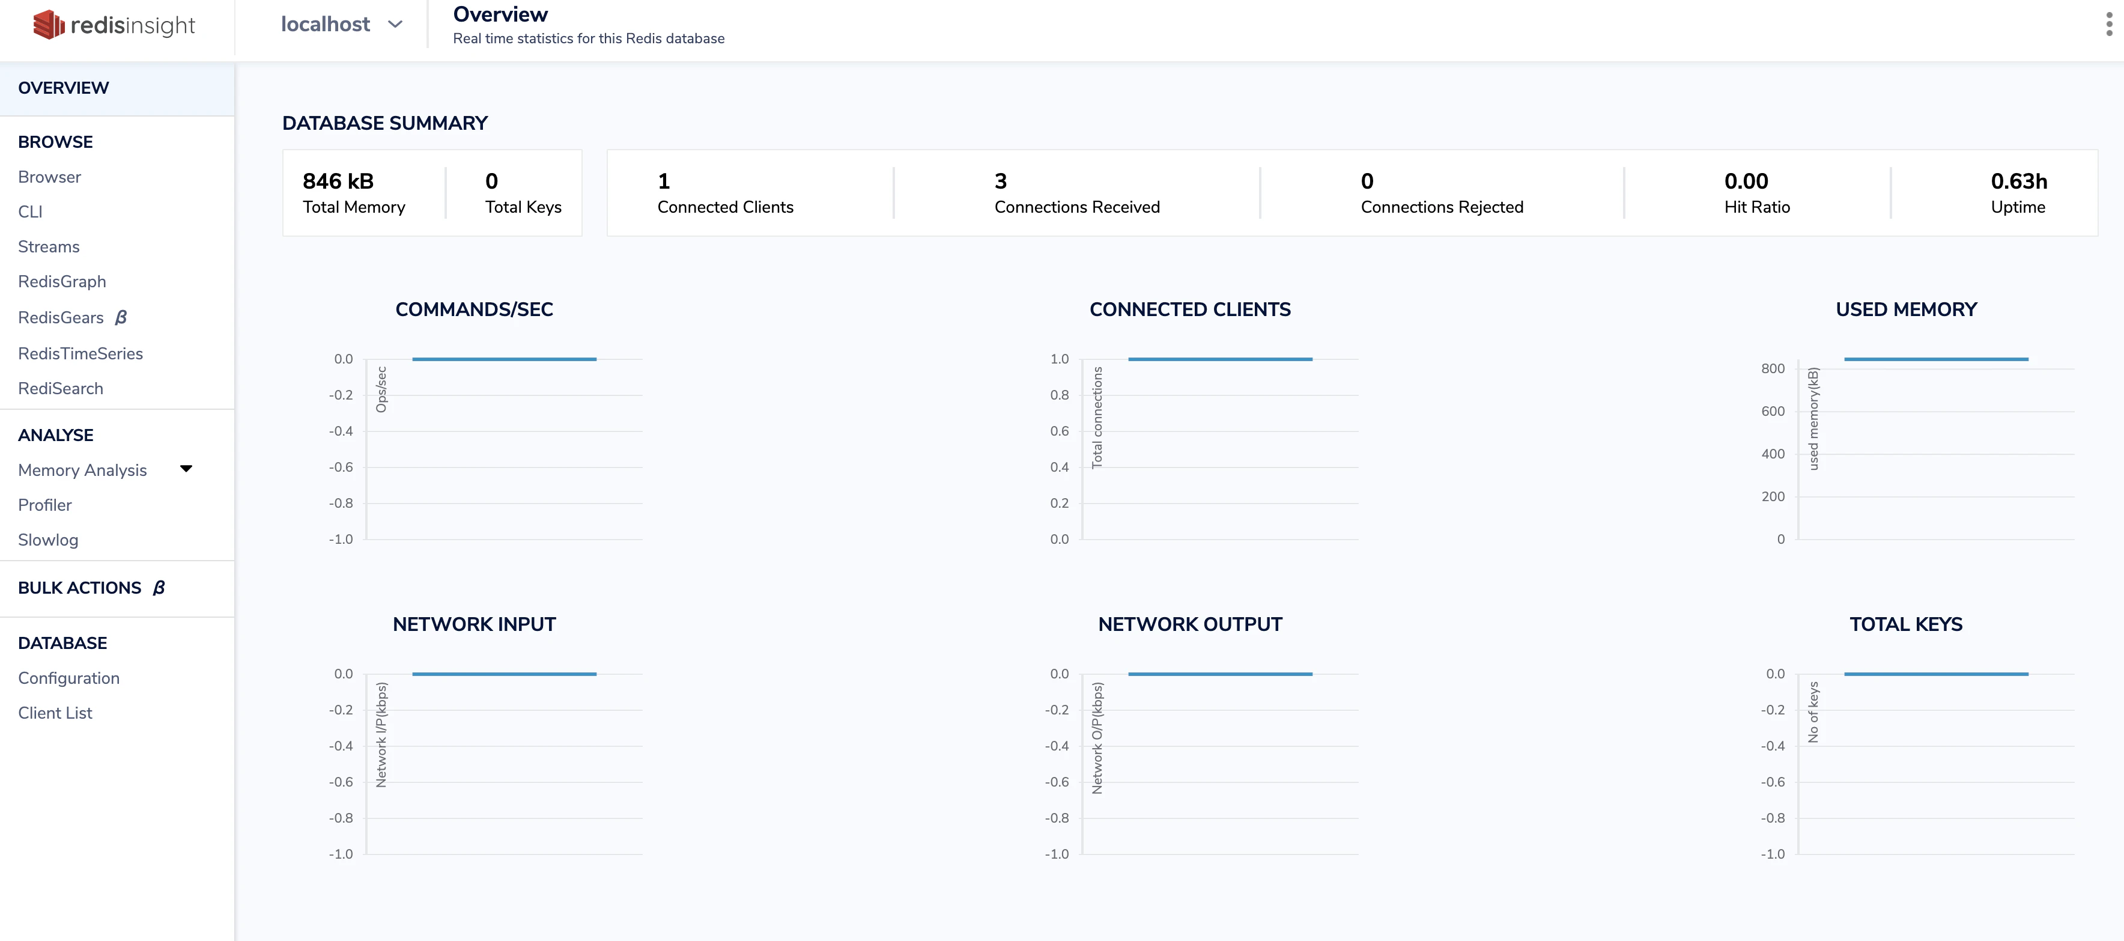2124x941 pixels.
Task: Open RedisGraph from the sidebar
Action: tap(62, 282)
